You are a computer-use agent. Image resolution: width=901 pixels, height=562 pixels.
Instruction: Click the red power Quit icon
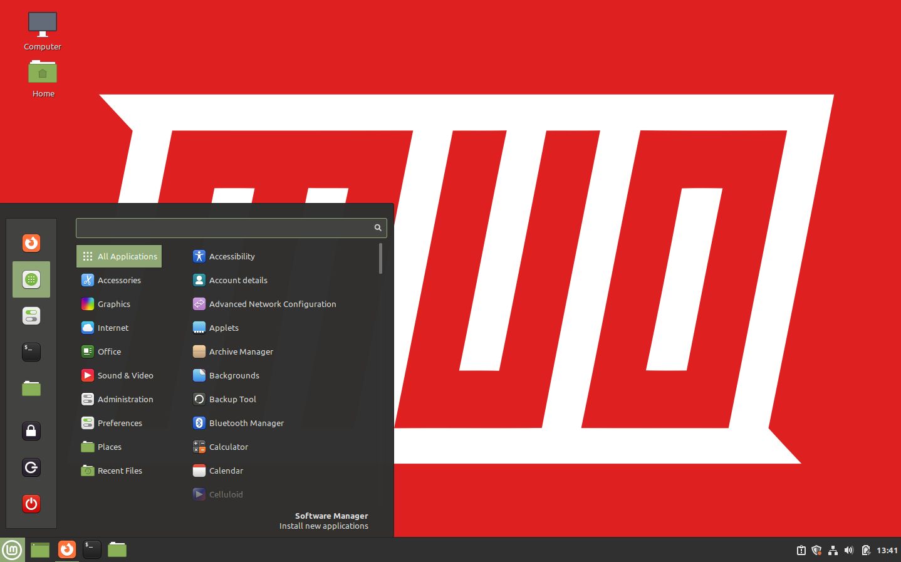(31, 504)
